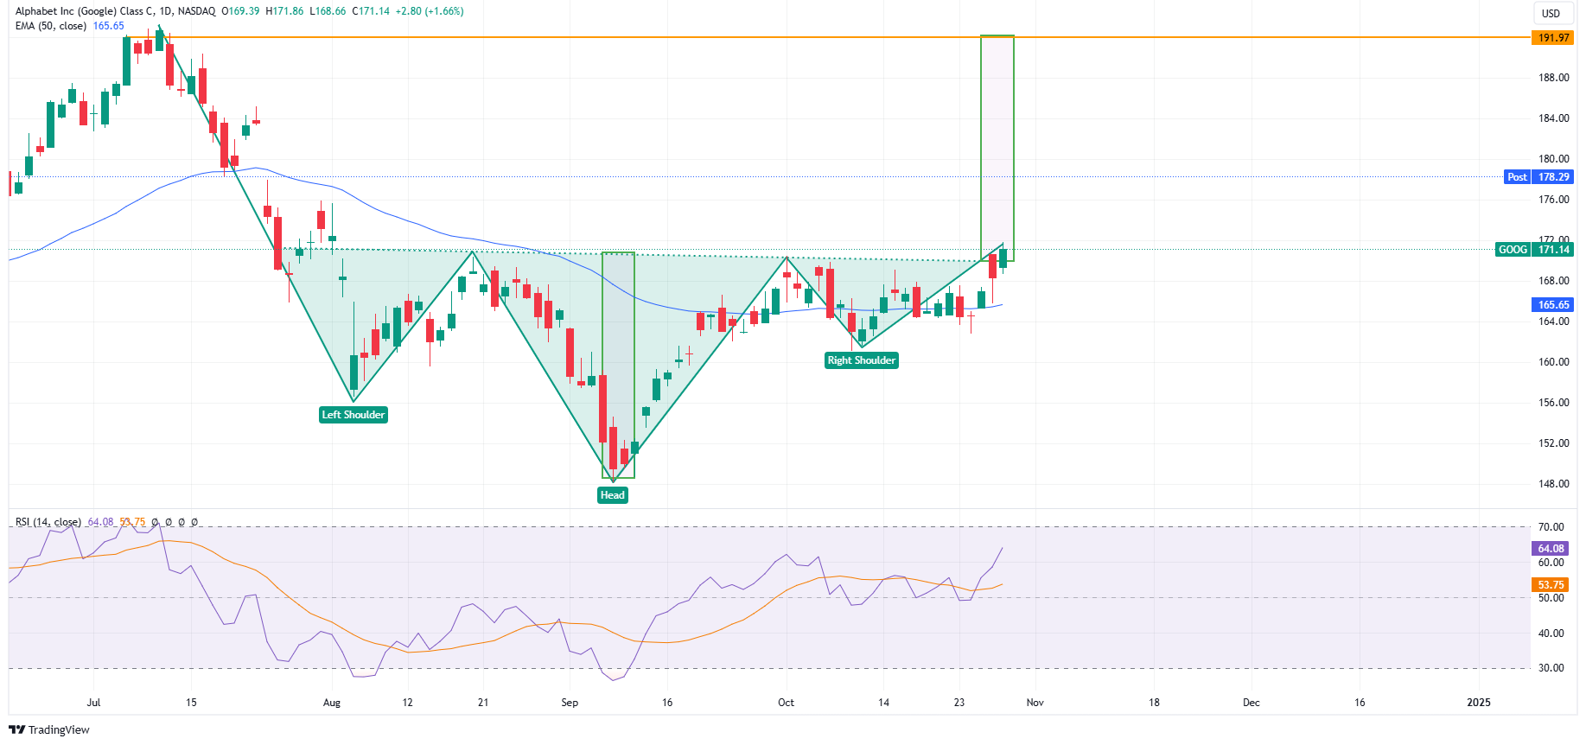Click the 188.00 price axis label
The image size is (1586, 745).
tap(1553, 78)
